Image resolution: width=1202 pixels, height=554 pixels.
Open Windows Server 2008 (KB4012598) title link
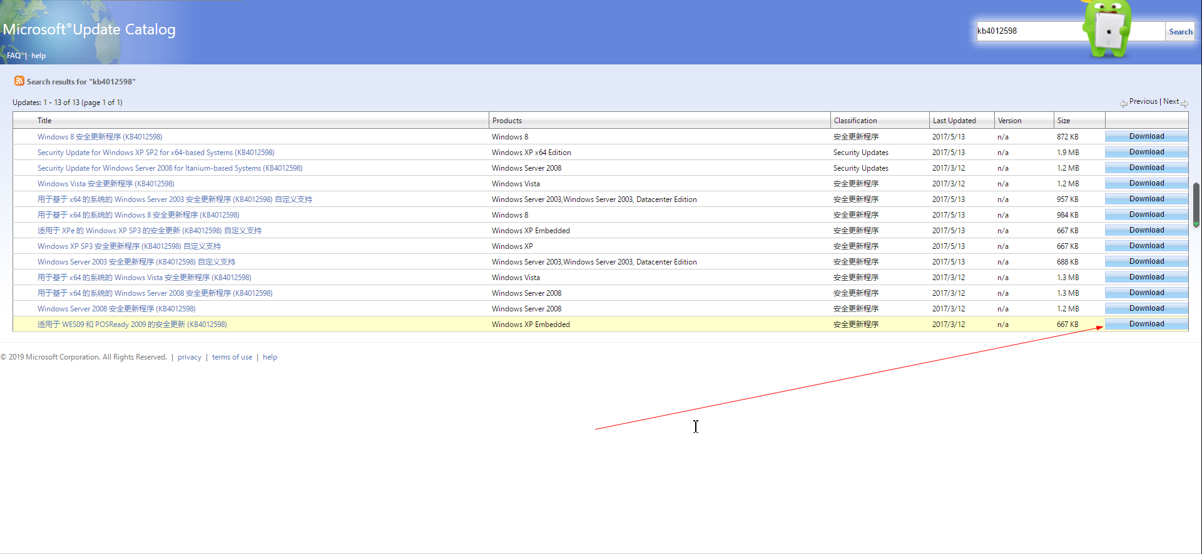116,309
